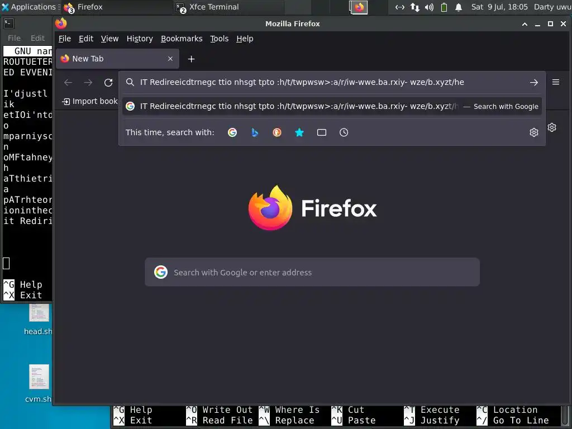Close the New Tab tab
This screenshot has width=572, height=429.
pyautogui.click(x=170, y=59)
